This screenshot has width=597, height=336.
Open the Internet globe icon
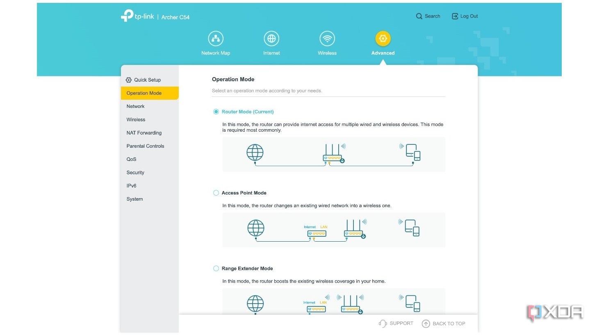point(271,39)
